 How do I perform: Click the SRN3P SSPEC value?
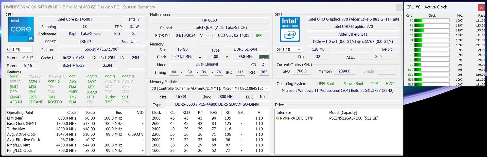point(85,41)
